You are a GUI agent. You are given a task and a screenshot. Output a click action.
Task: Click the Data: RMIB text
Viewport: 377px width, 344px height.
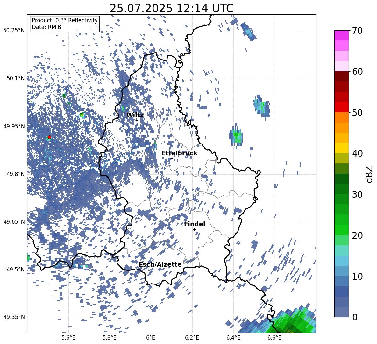[46, 27]
